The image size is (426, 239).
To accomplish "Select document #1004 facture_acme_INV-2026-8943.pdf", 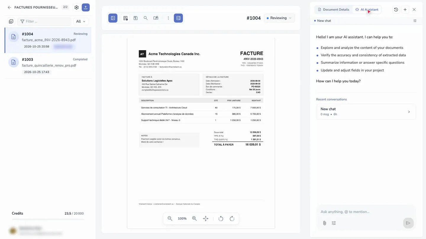I will 48,40.
